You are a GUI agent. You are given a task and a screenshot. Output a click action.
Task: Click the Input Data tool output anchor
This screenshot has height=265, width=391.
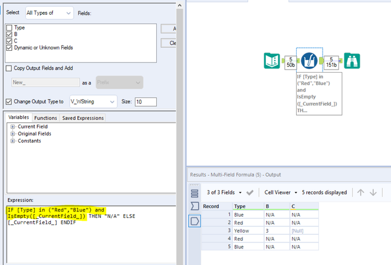pos(283,61)
